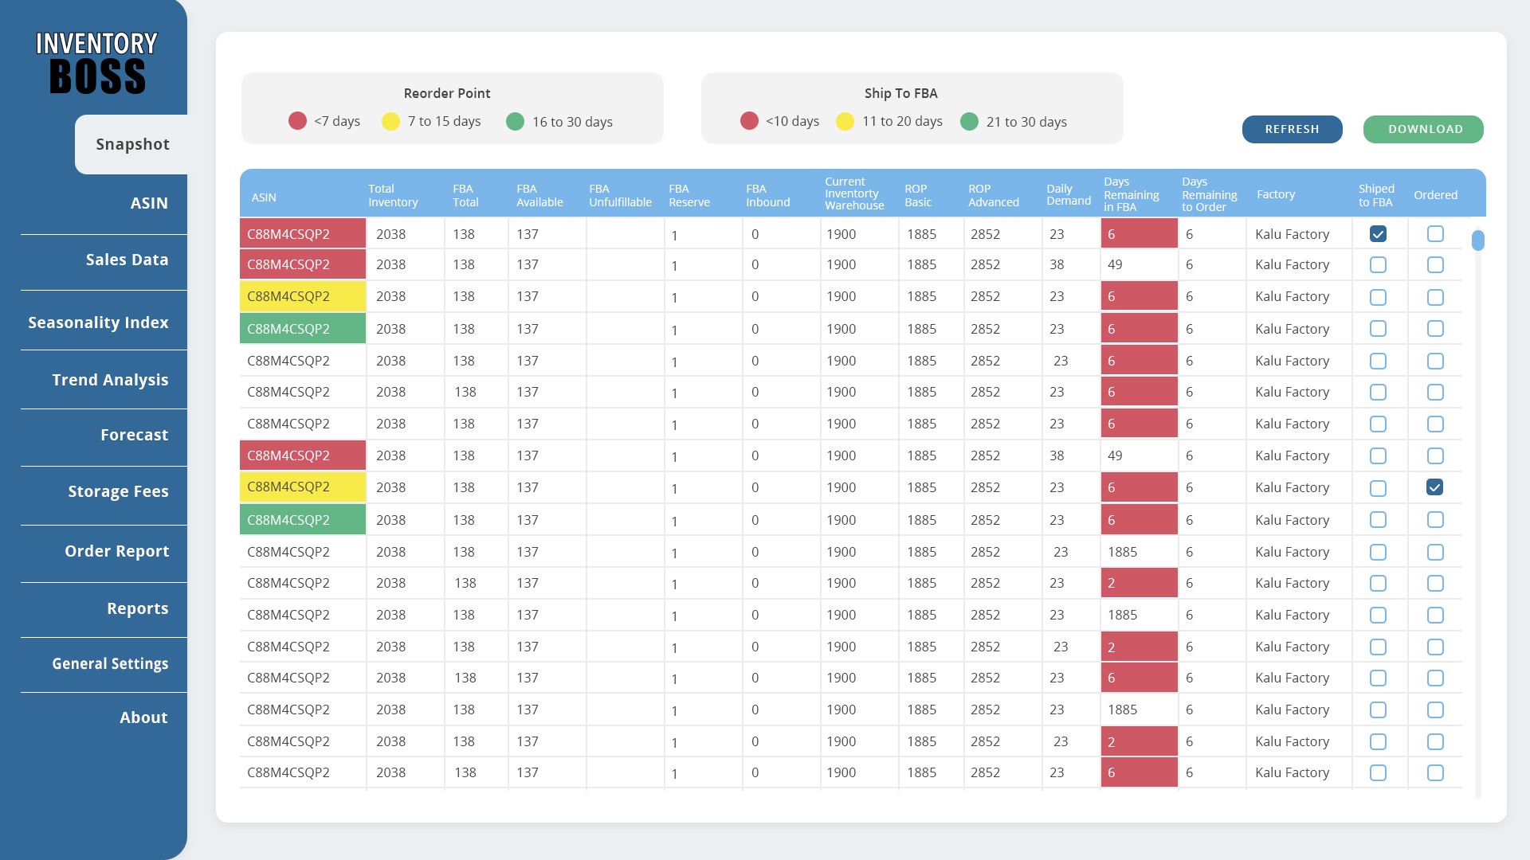Navigate to Storage Fees

click(118, 491)
